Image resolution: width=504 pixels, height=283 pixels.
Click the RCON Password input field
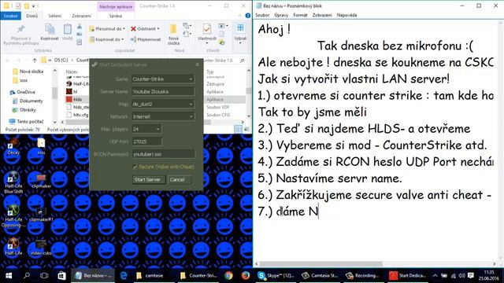point(163,154)
